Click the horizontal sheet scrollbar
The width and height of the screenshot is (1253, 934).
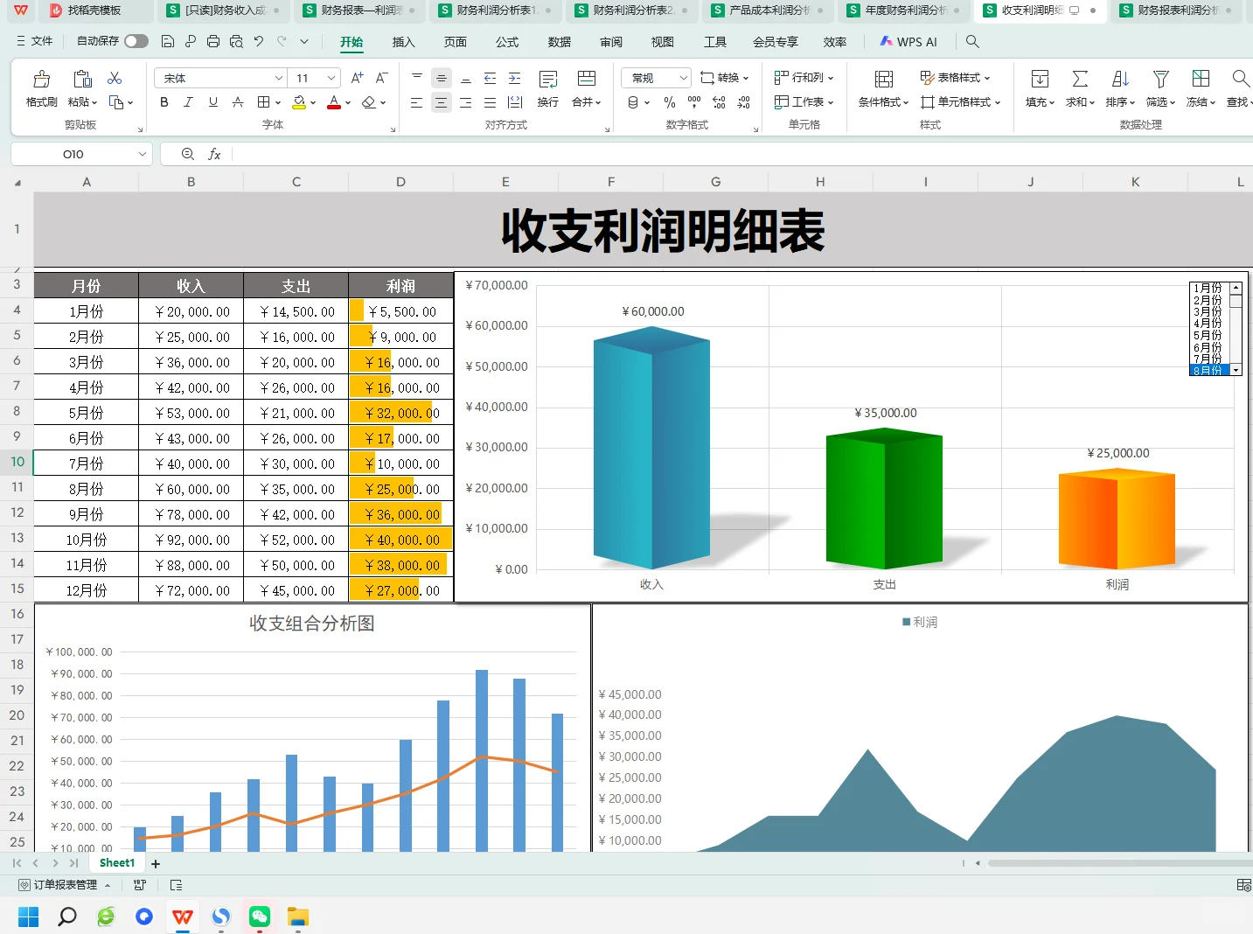[1119, 863]
